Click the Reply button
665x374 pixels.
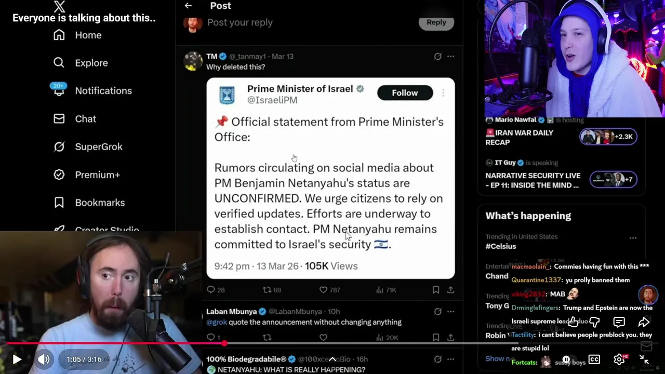click(436, 22)
